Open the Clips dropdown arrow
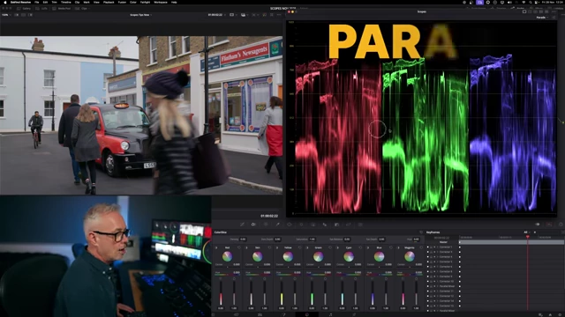 pyautogui.click(x=89, y=8)
